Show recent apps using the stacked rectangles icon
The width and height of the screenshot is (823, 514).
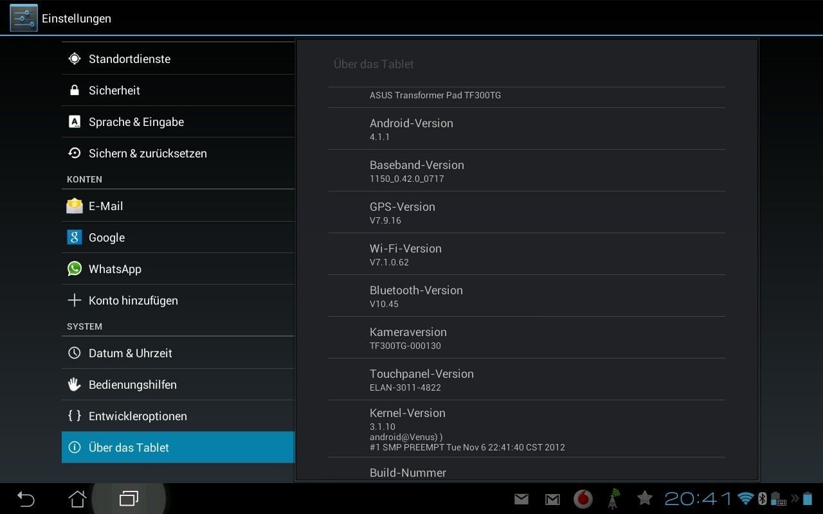(129, 499)
